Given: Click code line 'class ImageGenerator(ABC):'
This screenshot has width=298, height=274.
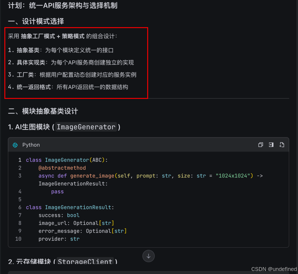Looking at the screenshot, I should point(67,160).
